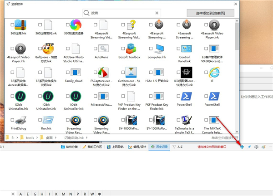Open the IE Internet Explorer icon
This screenshot has width=273, height=196.
coord(214,73)
